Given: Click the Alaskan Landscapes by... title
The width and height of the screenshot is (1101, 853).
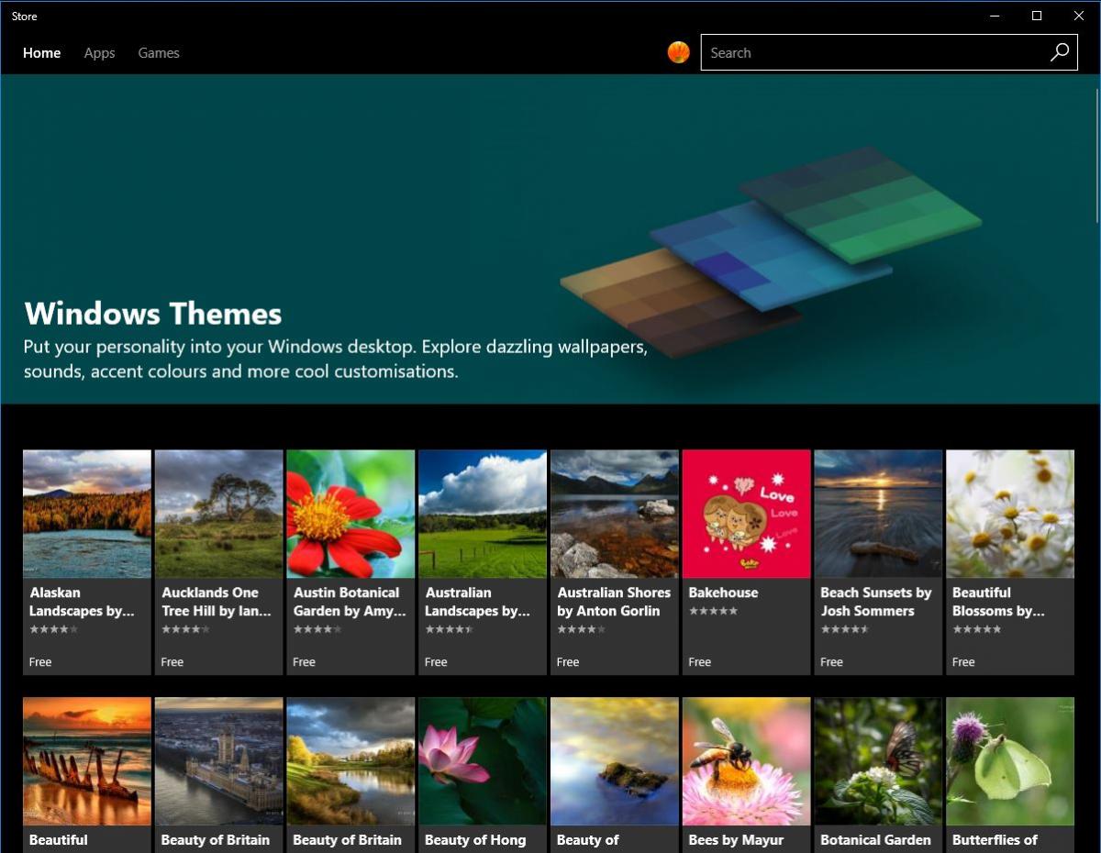Looking at the screenshot, I should (x=82, y=602).
